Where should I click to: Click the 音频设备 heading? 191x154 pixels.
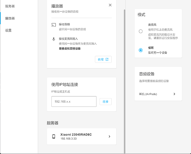[x=147, y=74]
